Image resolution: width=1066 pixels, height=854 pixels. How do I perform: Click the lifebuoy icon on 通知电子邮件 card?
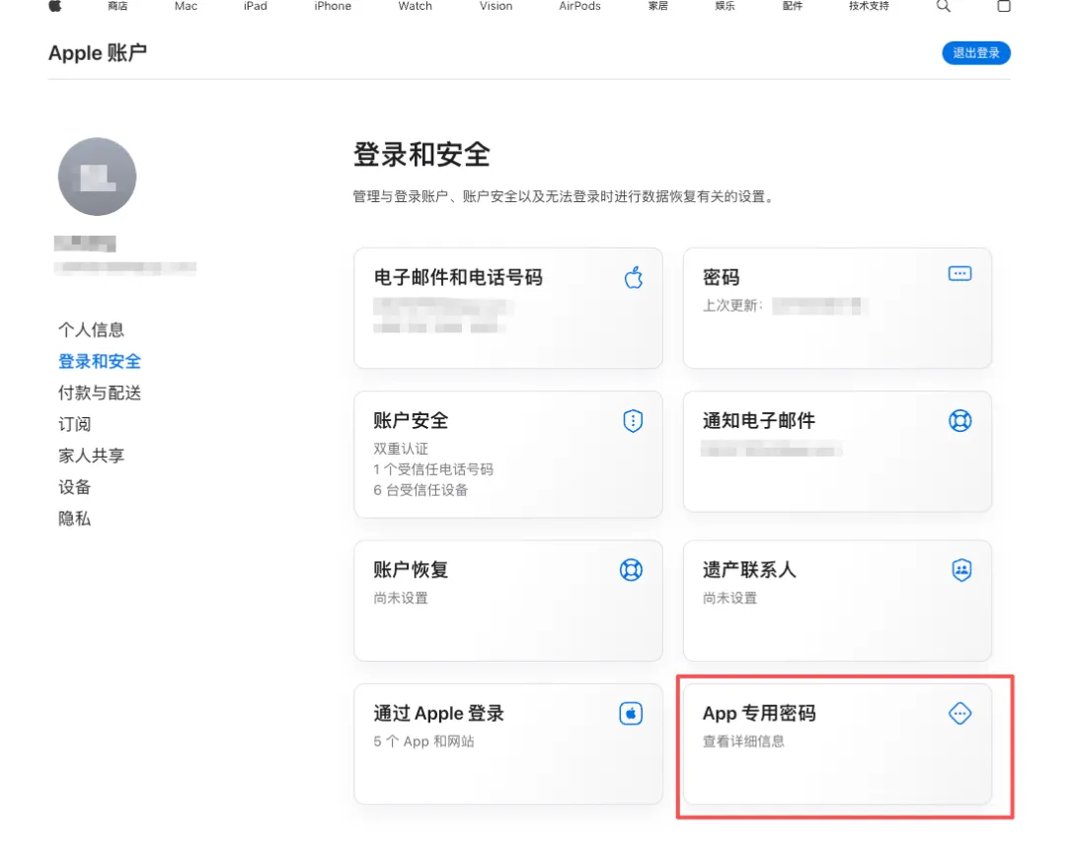960,420
